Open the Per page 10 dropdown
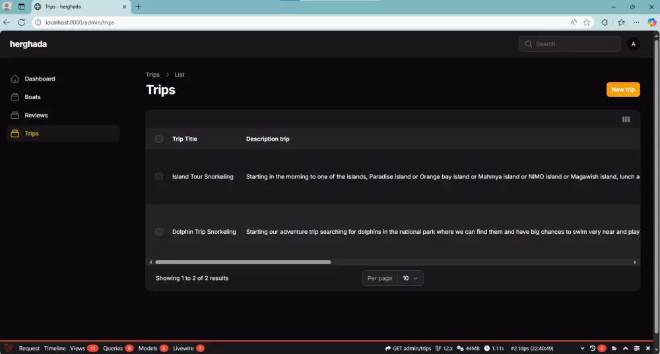The image size is (660, 354). click(x=411, y=278)
